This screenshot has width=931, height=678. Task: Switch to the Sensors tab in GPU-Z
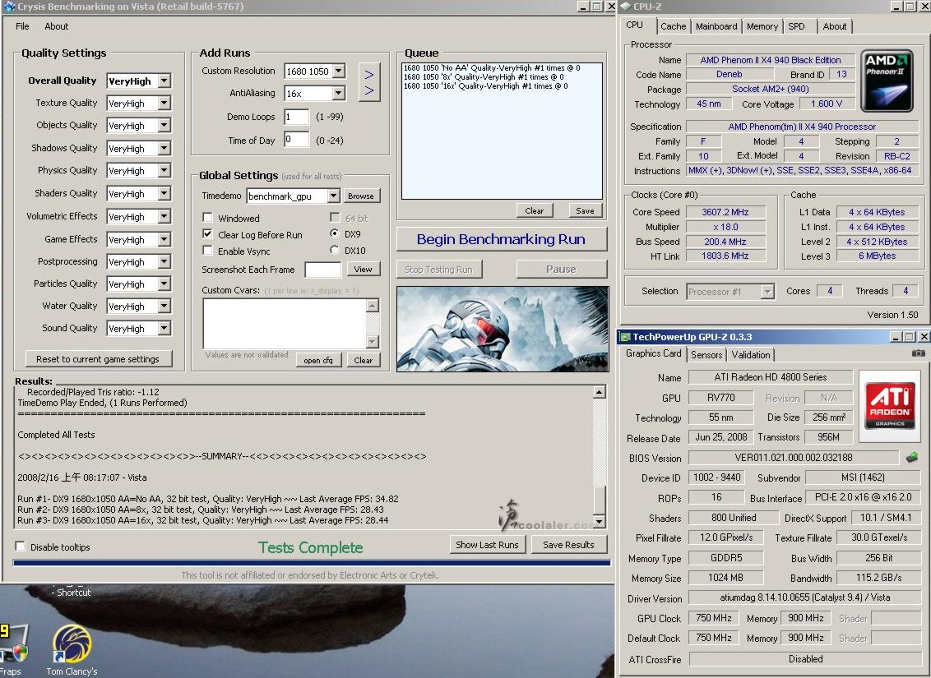(706, 355)
